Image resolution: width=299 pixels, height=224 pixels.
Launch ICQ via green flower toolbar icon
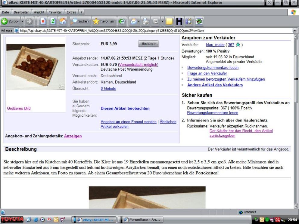(199, 21)
